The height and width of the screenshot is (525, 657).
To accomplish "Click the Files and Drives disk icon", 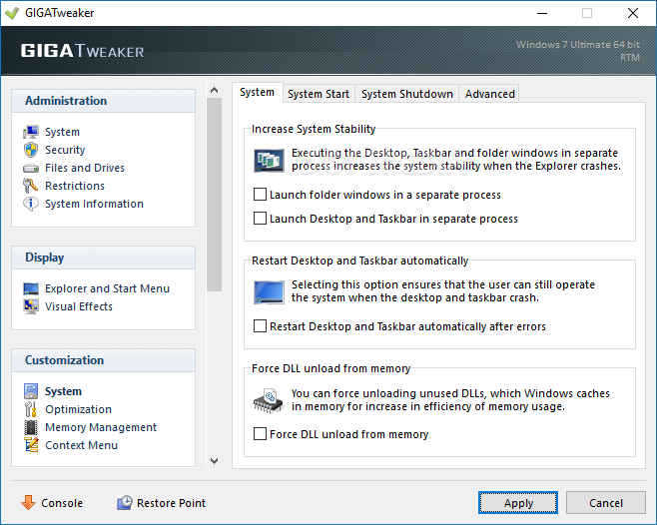I will pos(31,168).
